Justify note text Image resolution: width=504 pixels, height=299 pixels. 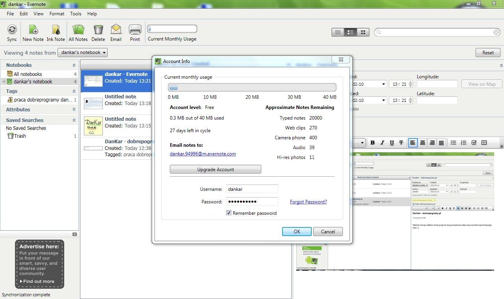[x=441, y=143]
